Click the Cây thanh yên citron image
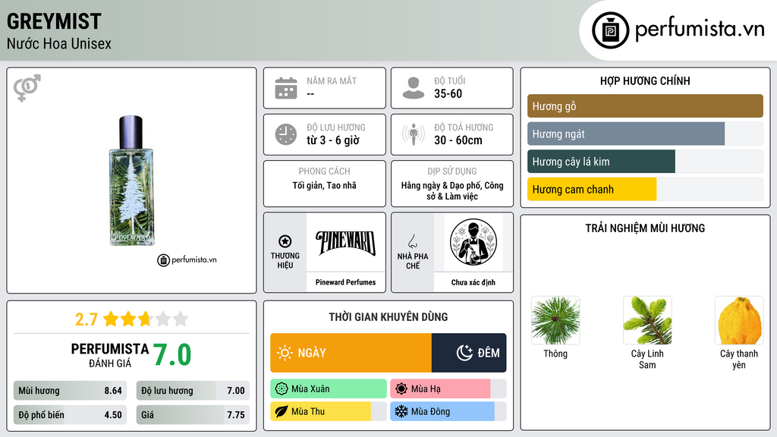Image resolution: width=777 pixels, height=437 pixels. coord(739,321)
